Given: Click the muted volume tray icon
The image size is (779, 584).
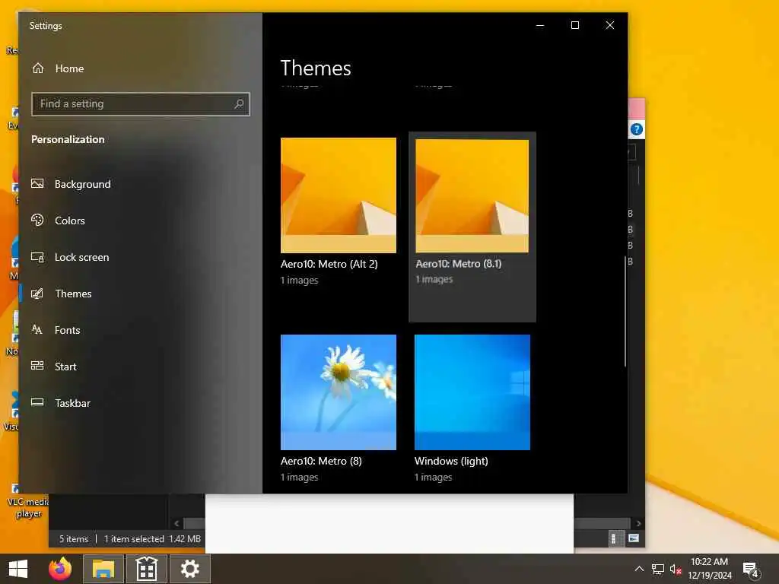Looking at the screenshot, I should click(x=676, y=569).
